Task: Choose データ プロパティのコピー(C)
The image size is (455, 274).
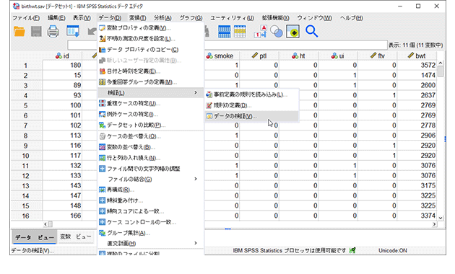Action: [150, 50]
